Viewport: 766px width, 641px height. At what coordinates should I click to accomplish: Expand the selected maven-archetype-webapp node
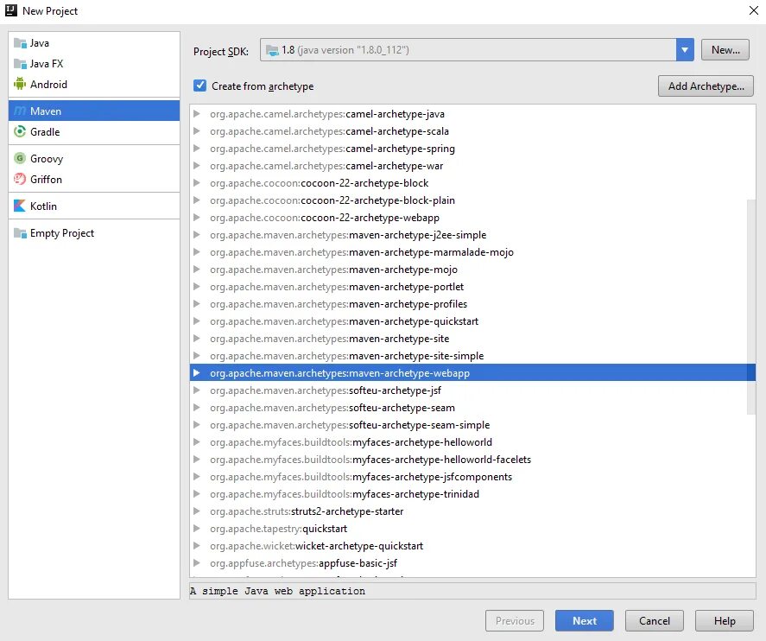(196, 373)
